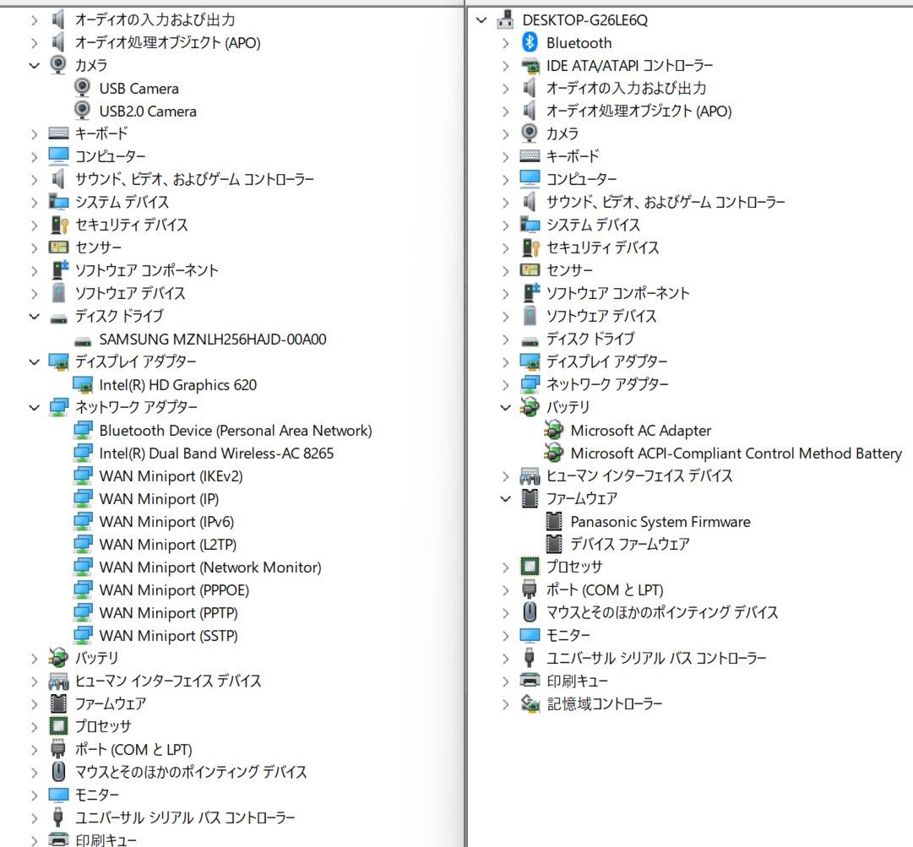
Task: Select オーディオの入力および出力 in left pane
Action: (155, 19)
